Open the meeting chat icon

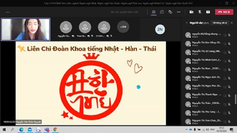[x=162, y=12]
